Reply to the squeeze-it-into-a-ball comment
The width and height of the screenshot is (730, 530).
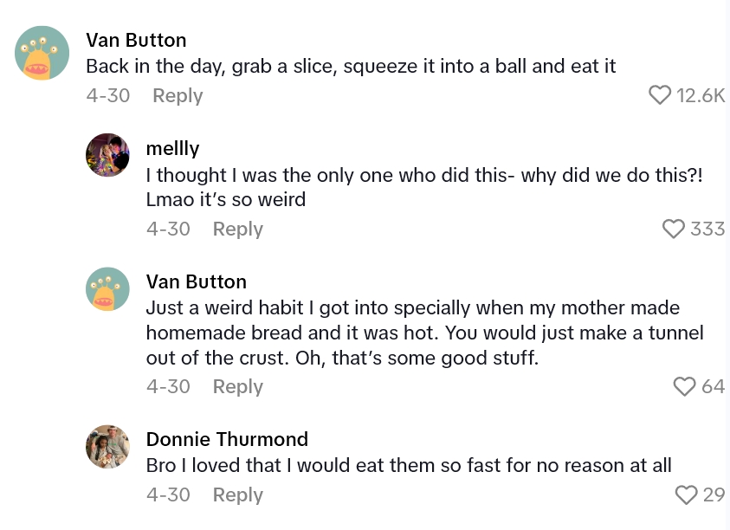tap(178, 95)
